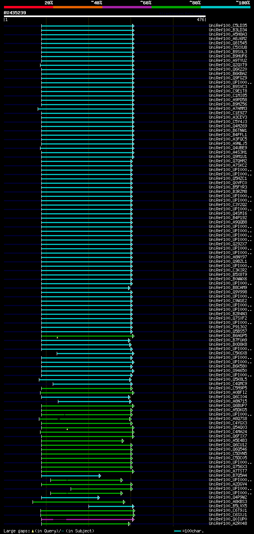Click the Large gaps legend text
254x534 pixels.
(x=49, y=531)
